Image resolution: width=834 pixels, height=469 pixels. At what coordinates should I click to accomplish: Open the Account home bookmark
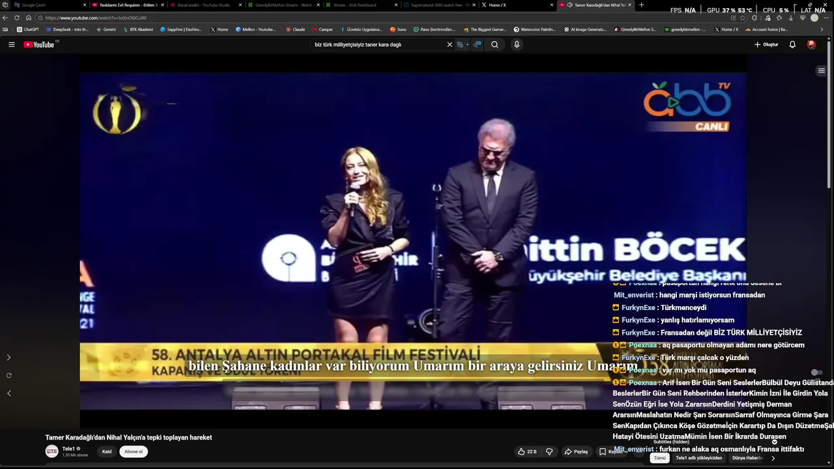766,29
